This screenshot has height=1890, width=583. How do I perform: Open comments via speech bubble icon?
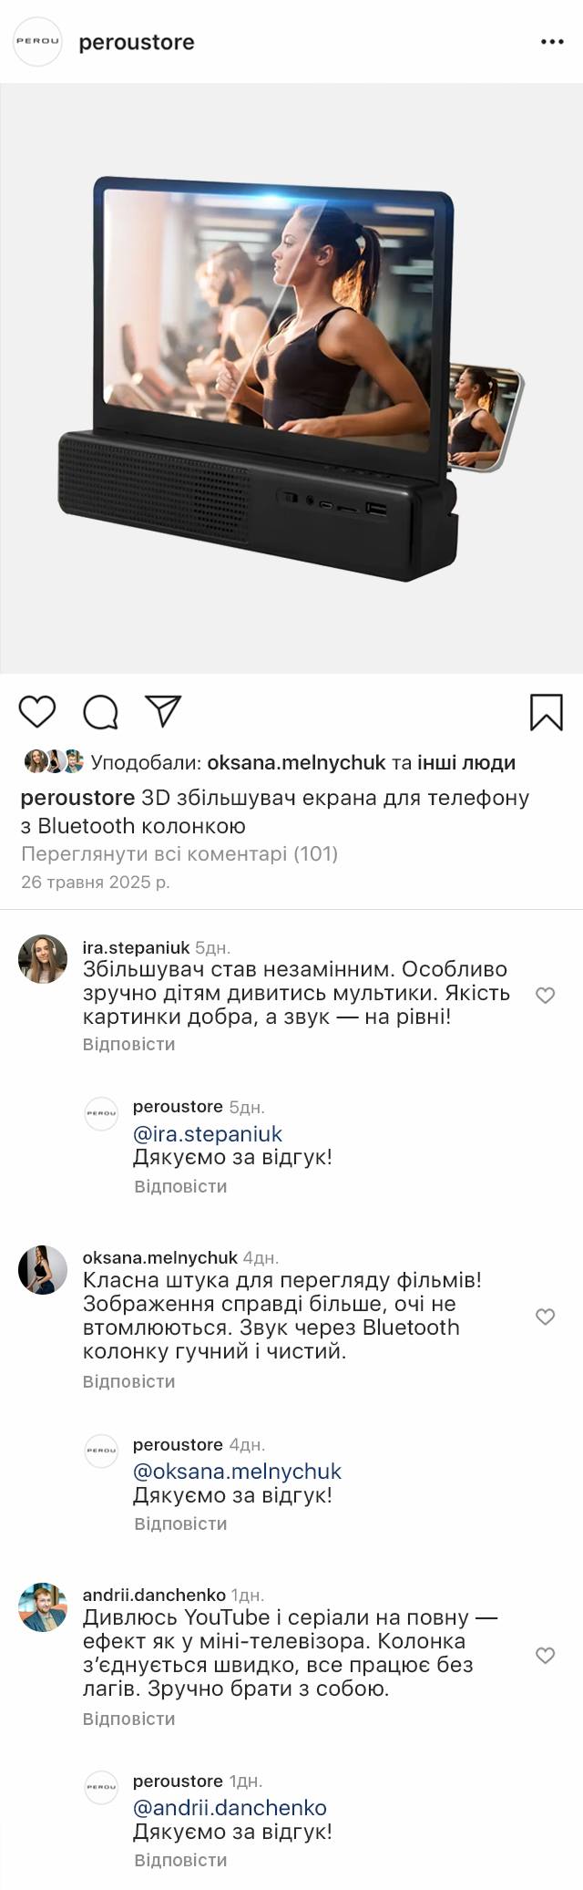100,712
